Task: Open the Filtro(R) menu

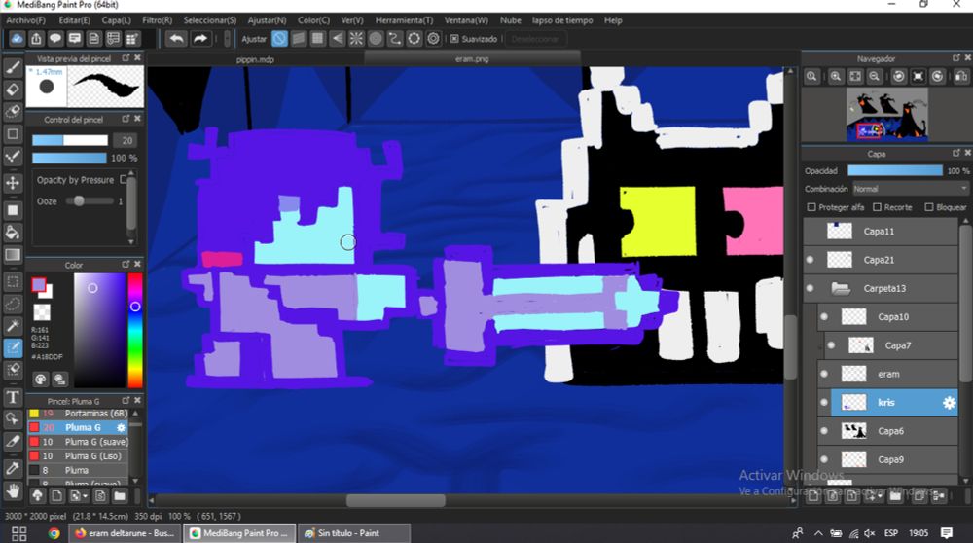Action: pyautogui.click(x=157, y=20)
